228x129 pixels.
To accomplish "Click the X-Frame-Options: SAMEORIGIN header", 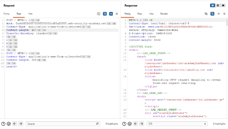I will coord(150,33).
